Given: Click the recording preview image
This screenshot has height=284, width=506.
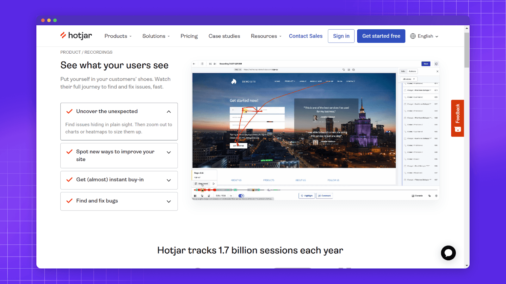Looking at the screenshot, I should tap(294, 120).
